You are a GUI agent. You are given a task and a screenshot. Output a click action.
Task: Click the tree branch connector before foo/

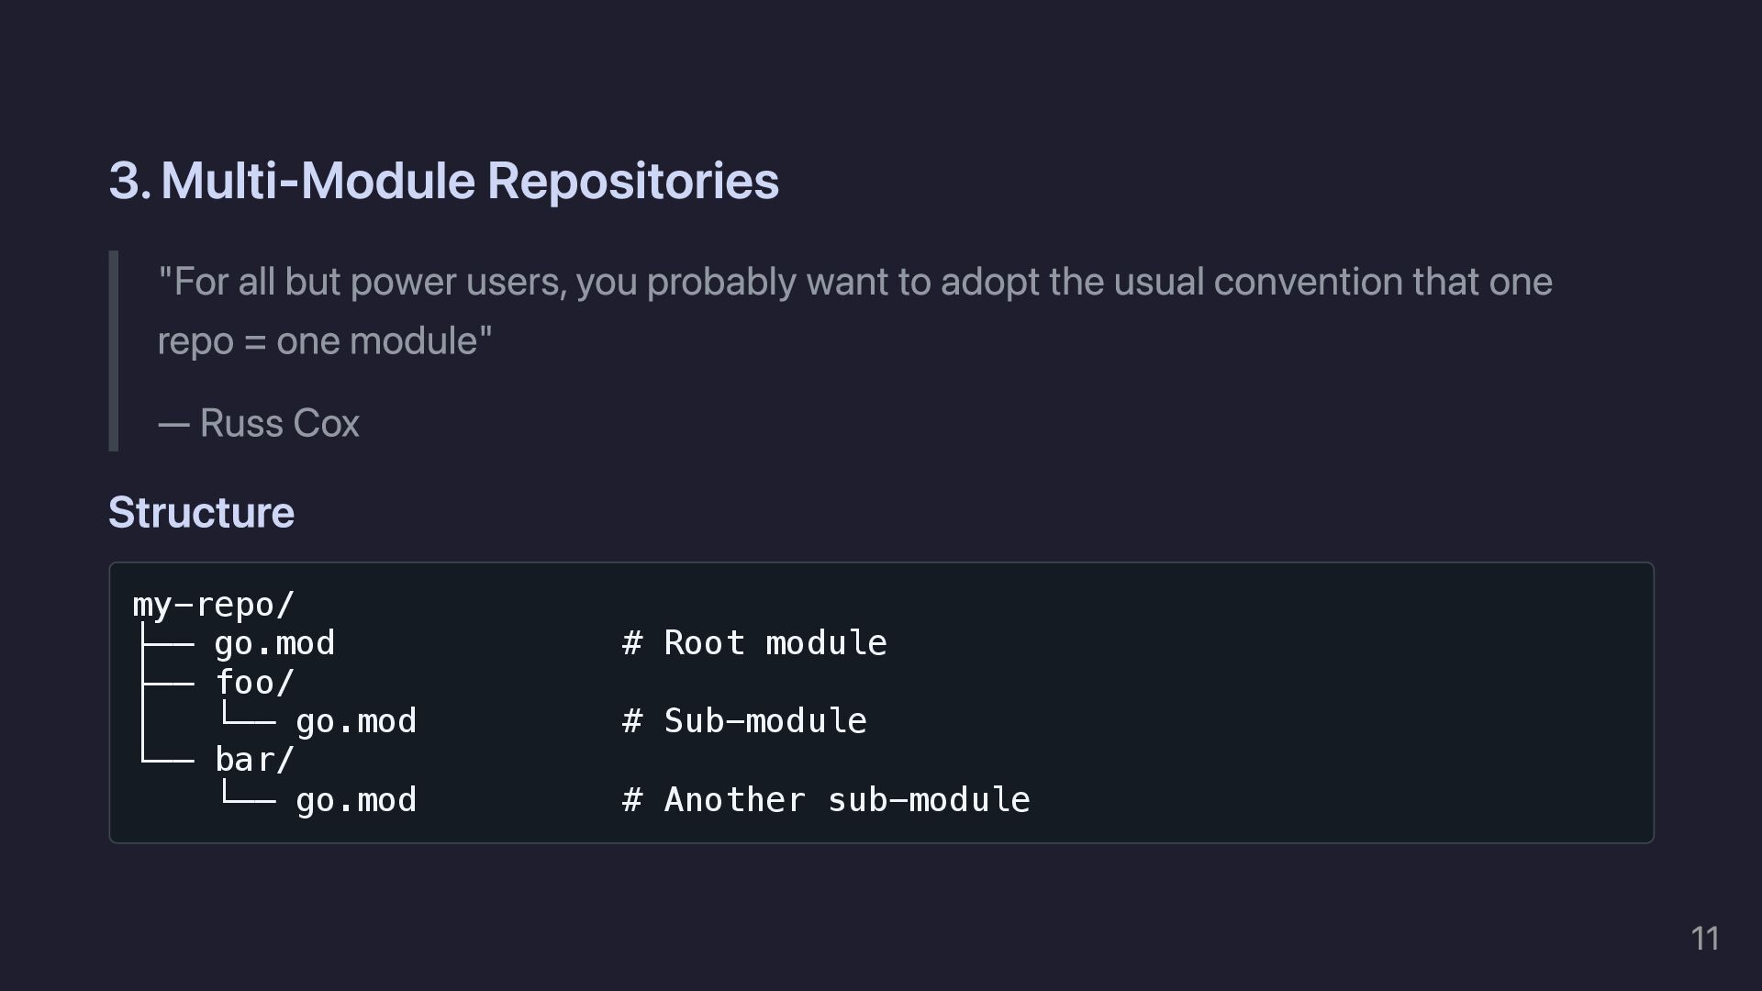pos(167,683)
